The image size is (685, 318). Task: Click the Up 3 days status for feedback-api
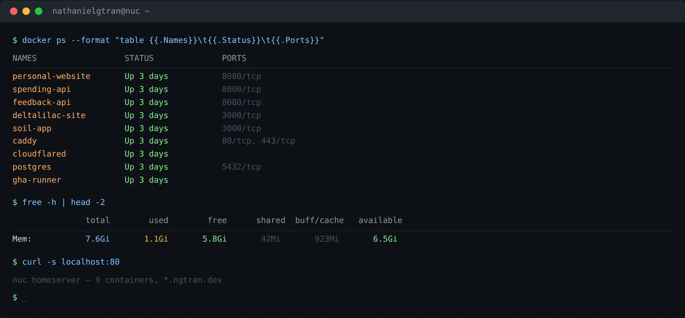pos(147,102)
